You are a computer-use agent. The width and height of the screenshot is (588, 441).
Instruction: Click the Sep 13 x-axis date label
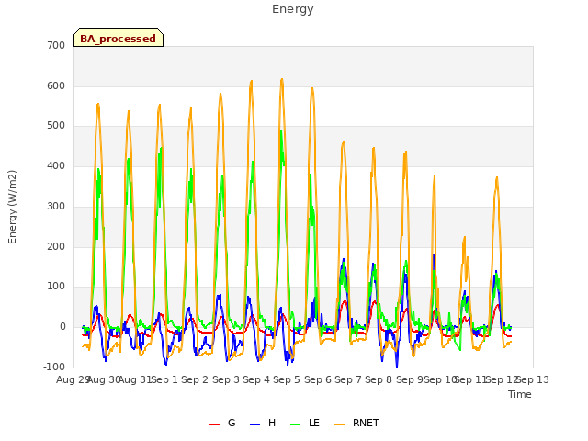(533, 379)
